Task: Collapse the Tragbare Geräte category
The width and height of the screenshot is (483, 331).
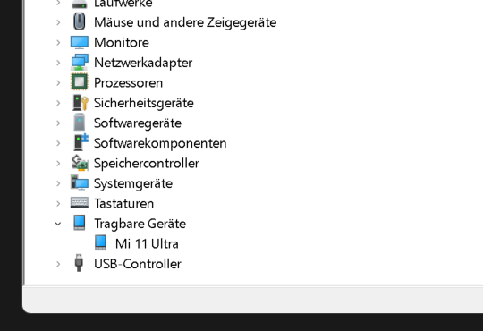Action: click(58, 224)
